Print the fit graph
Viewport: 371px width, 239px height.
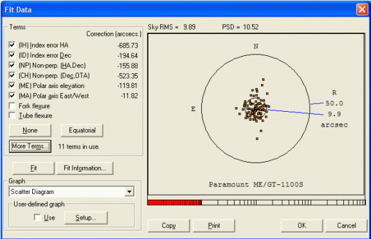214,226
